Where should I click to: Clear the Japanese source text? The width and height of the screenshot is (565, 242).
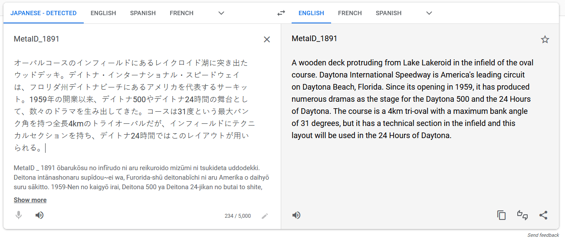pos(267,39)
